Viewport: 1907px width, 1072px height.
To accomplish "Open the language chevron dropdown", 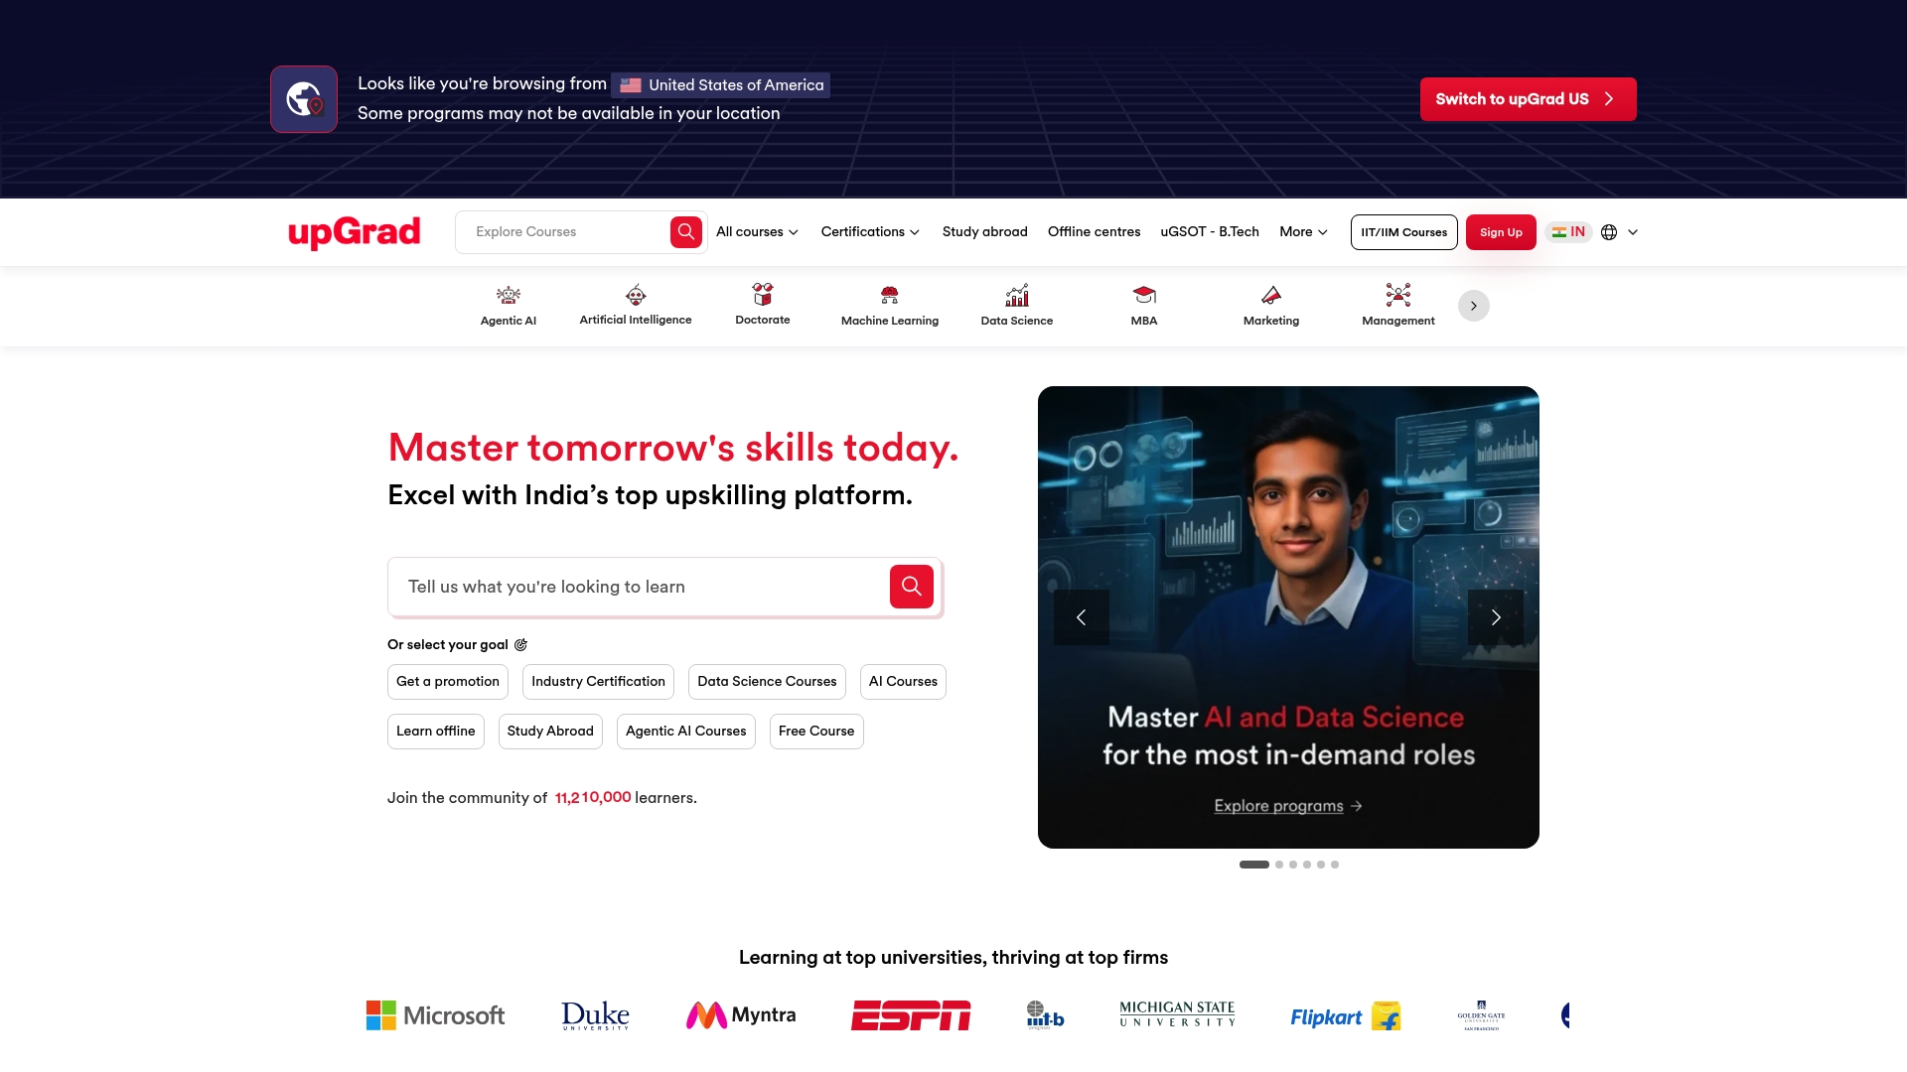I will click(1633, 232).
